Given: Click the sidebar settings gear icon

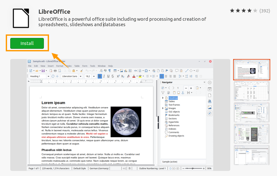Looking at the screenshot, I should coord(210,83).
